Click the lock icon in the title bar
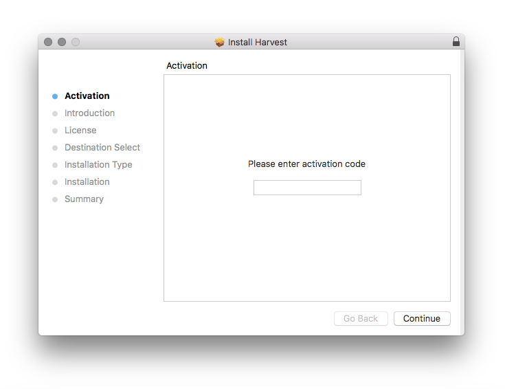This screenshot has width=505, height=389. click(x=456, y=42)
